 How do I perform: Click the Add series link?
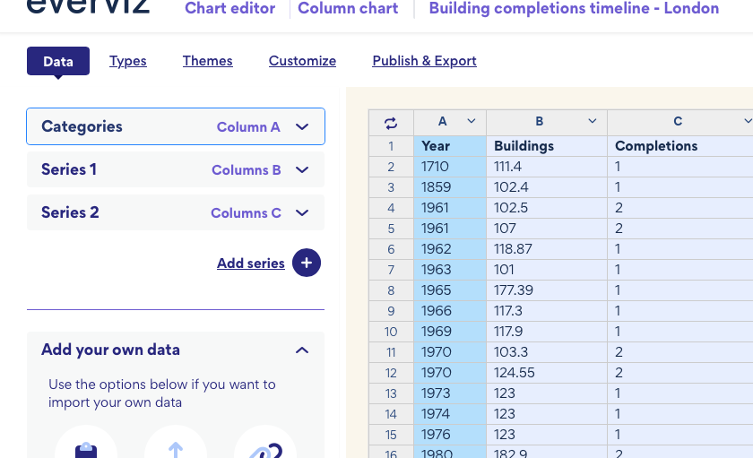(250, 264)
